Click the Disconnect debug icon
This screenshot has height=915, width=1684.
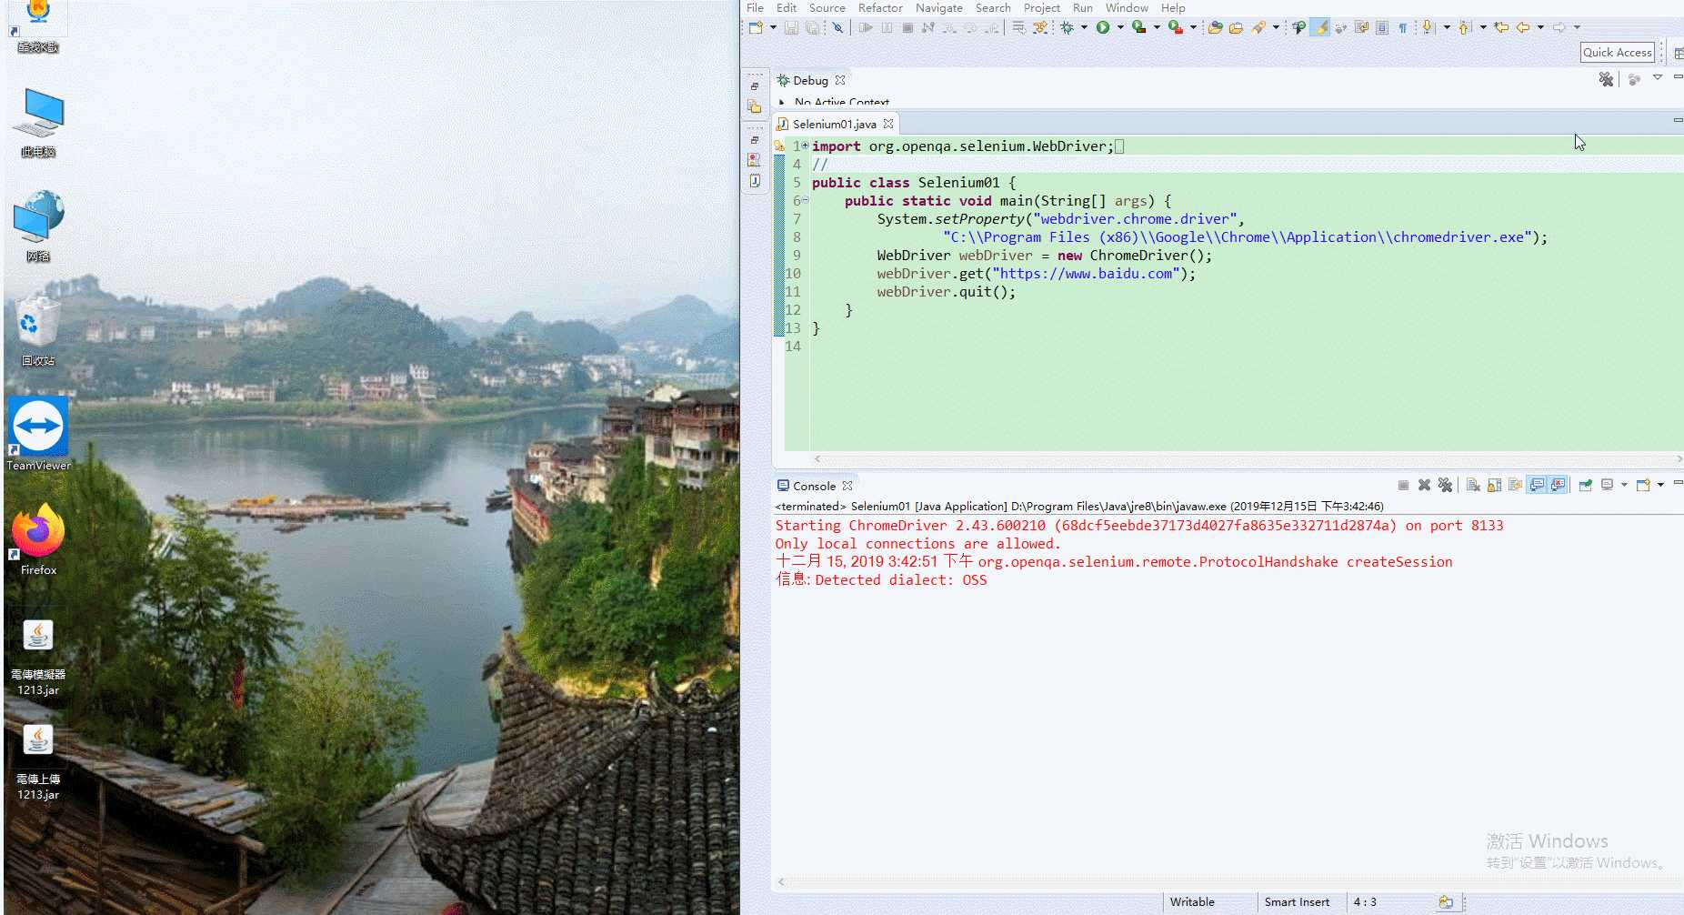[928, 27]
